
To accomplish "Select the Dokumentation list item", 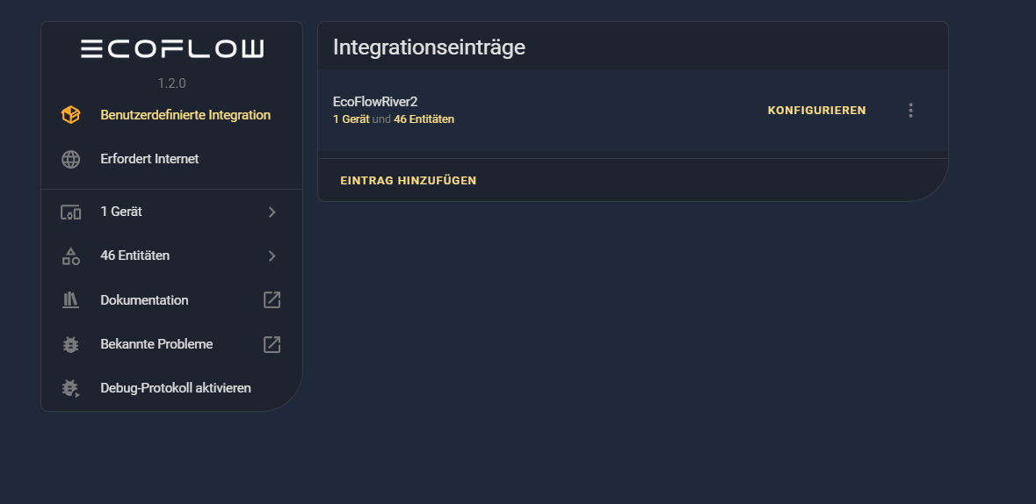I will [x=171, y=300].
